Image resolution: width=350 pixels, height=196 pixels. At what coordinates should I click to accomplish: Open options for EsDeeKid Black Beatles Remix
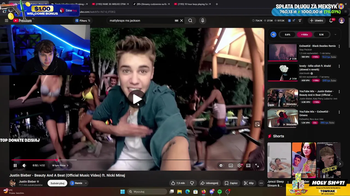[339, 46]
